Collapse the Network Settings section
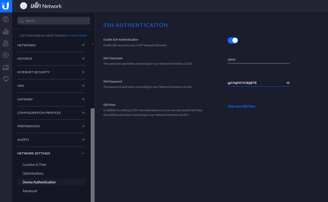This screenshot has height=202, width=328. point(83,153)
